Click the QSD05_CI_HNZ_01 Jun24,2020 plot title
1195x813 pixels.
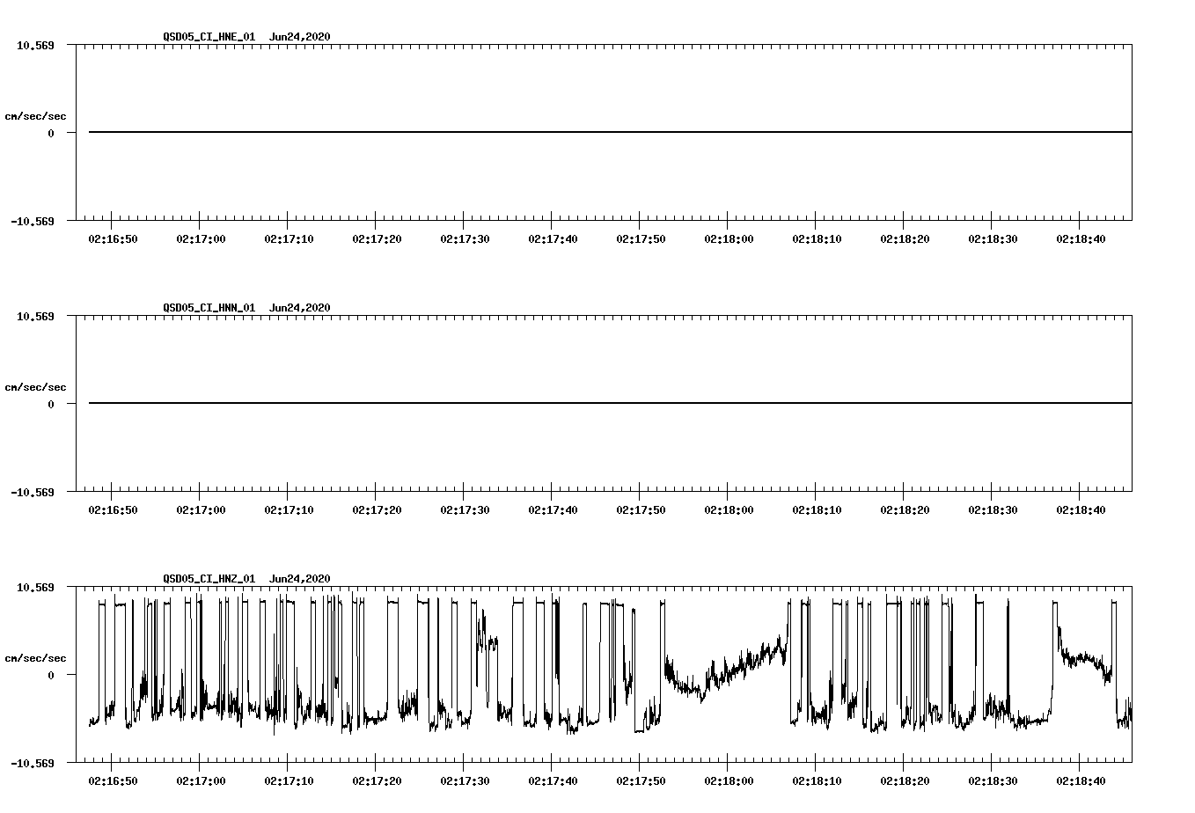pos(246,579)
